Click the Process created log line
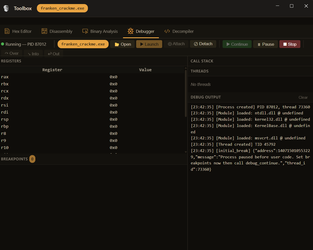313x250 pixels. click(250, 107)
